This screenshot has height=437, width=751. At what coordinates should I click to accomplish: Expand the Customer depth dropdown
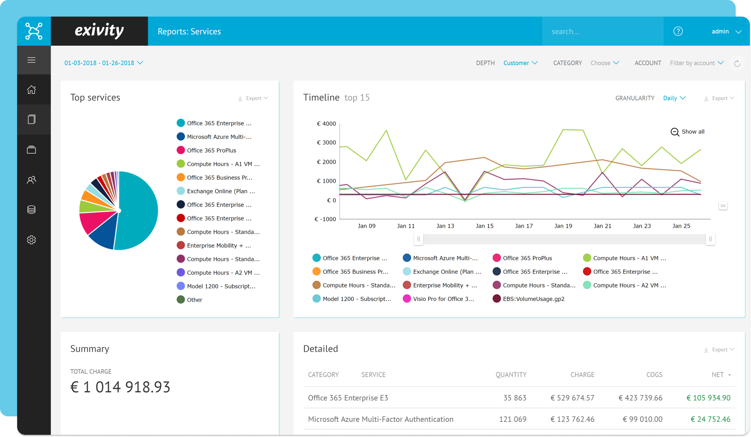pos(520,62)
